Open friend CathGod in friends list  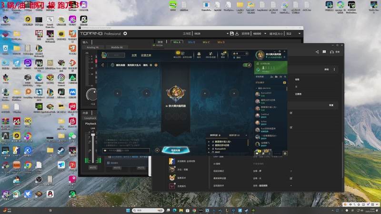pyautogui.click(x=271, y=116)
